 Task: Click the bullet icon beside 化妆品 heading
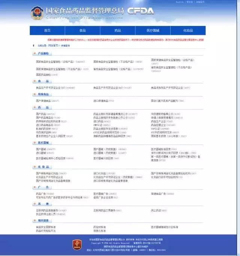[34, 167]
